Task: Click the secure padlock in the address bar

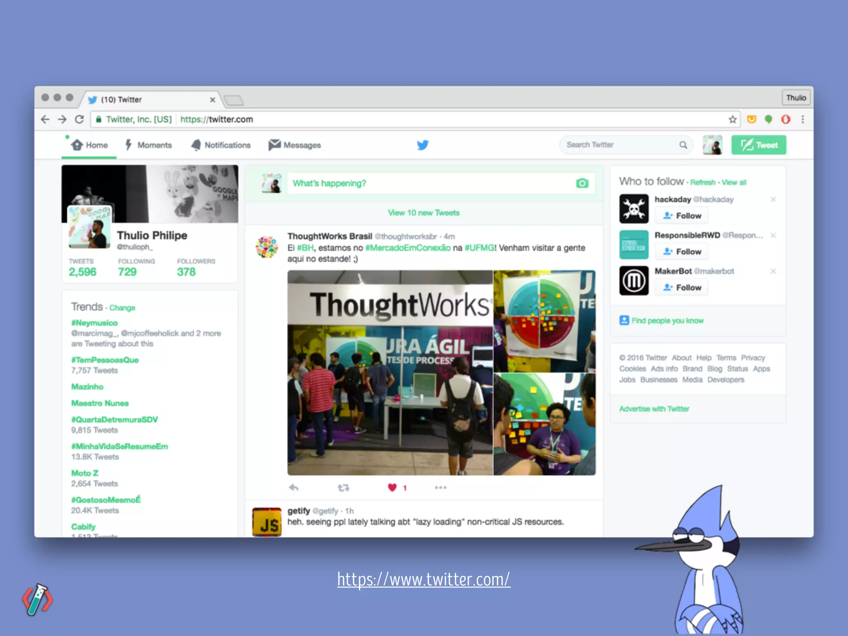Action: pyautogui.click(x=99, y=120)
